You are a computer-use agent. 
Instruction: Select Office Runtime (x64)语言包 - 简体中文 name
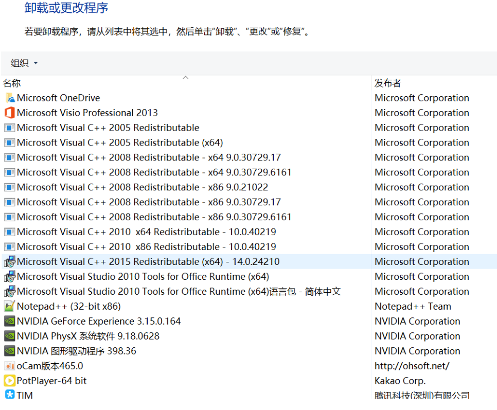point(179,292)
